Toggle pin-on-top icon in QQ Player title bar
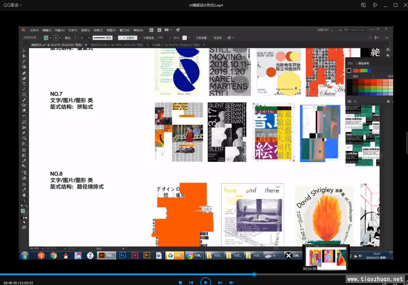Image resolution: width=408 pixels, height=285 pixels. (375, 5)
